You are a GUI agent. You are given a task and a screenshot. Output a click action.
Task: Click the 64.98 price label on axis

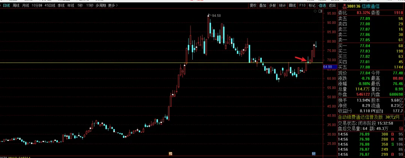[330, 67]
